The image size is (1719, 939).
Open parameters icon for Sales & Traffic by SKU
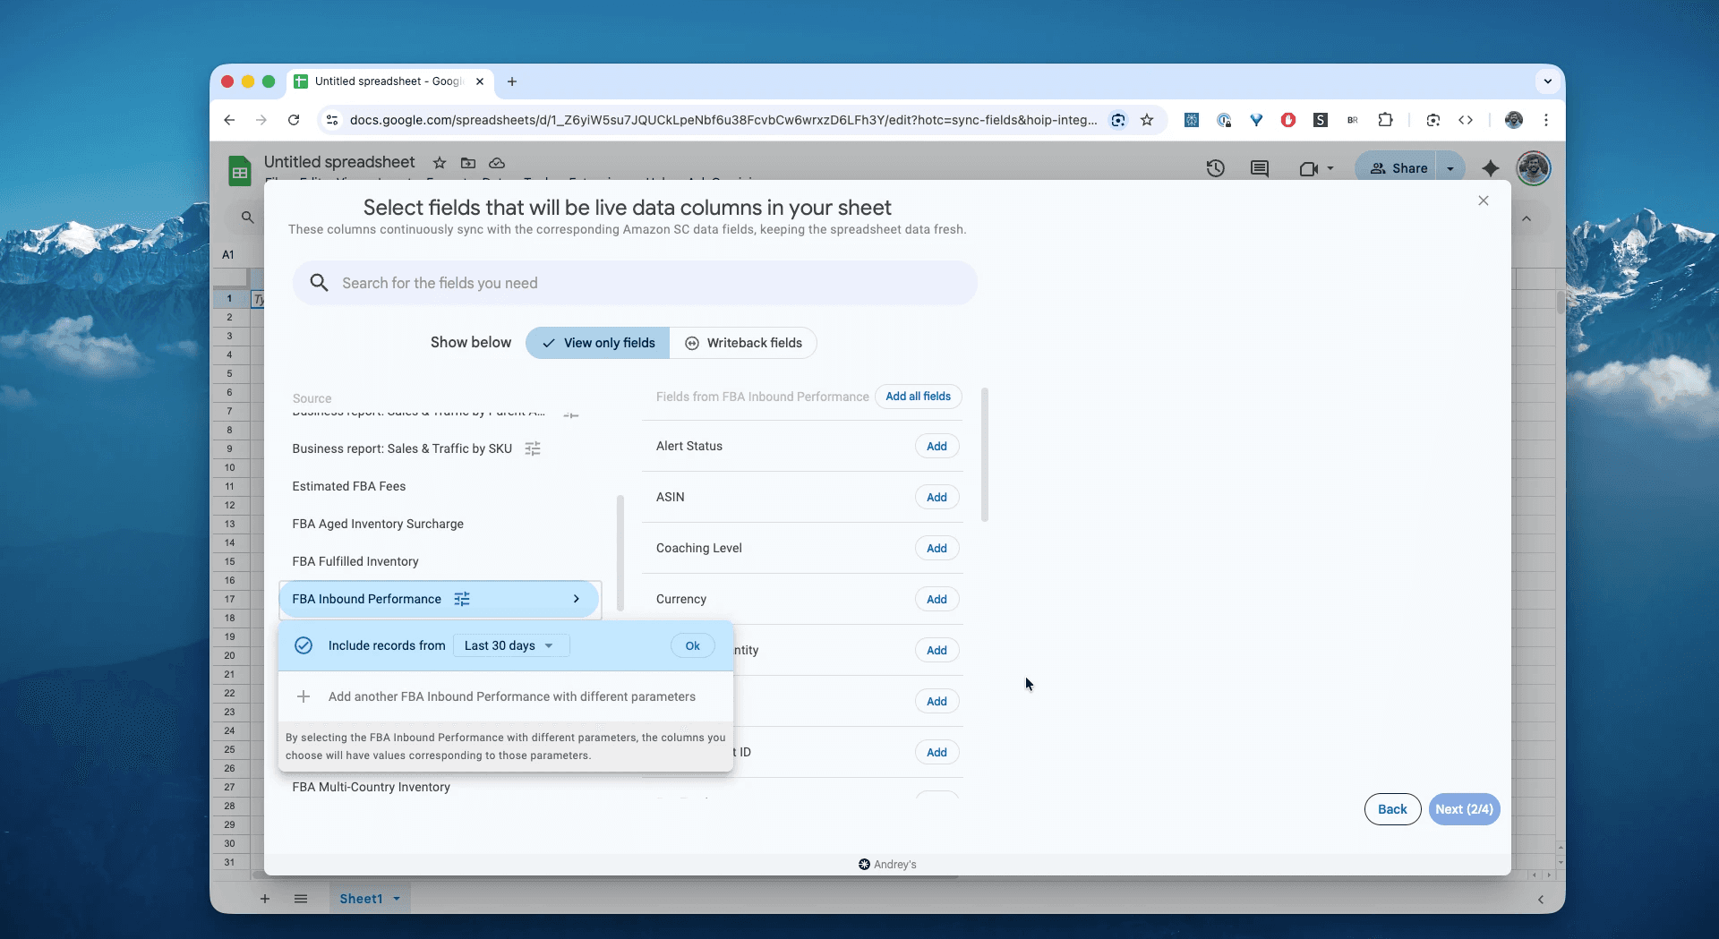point(533,448)
